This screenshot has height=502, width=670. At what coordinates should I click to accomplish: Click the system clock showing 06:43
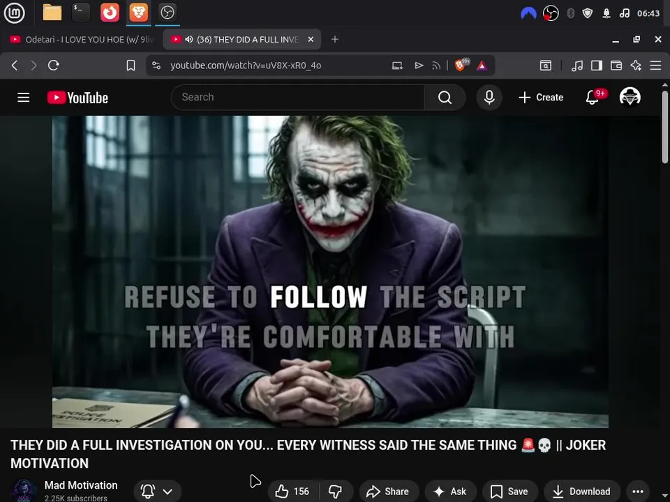(648, 13)
